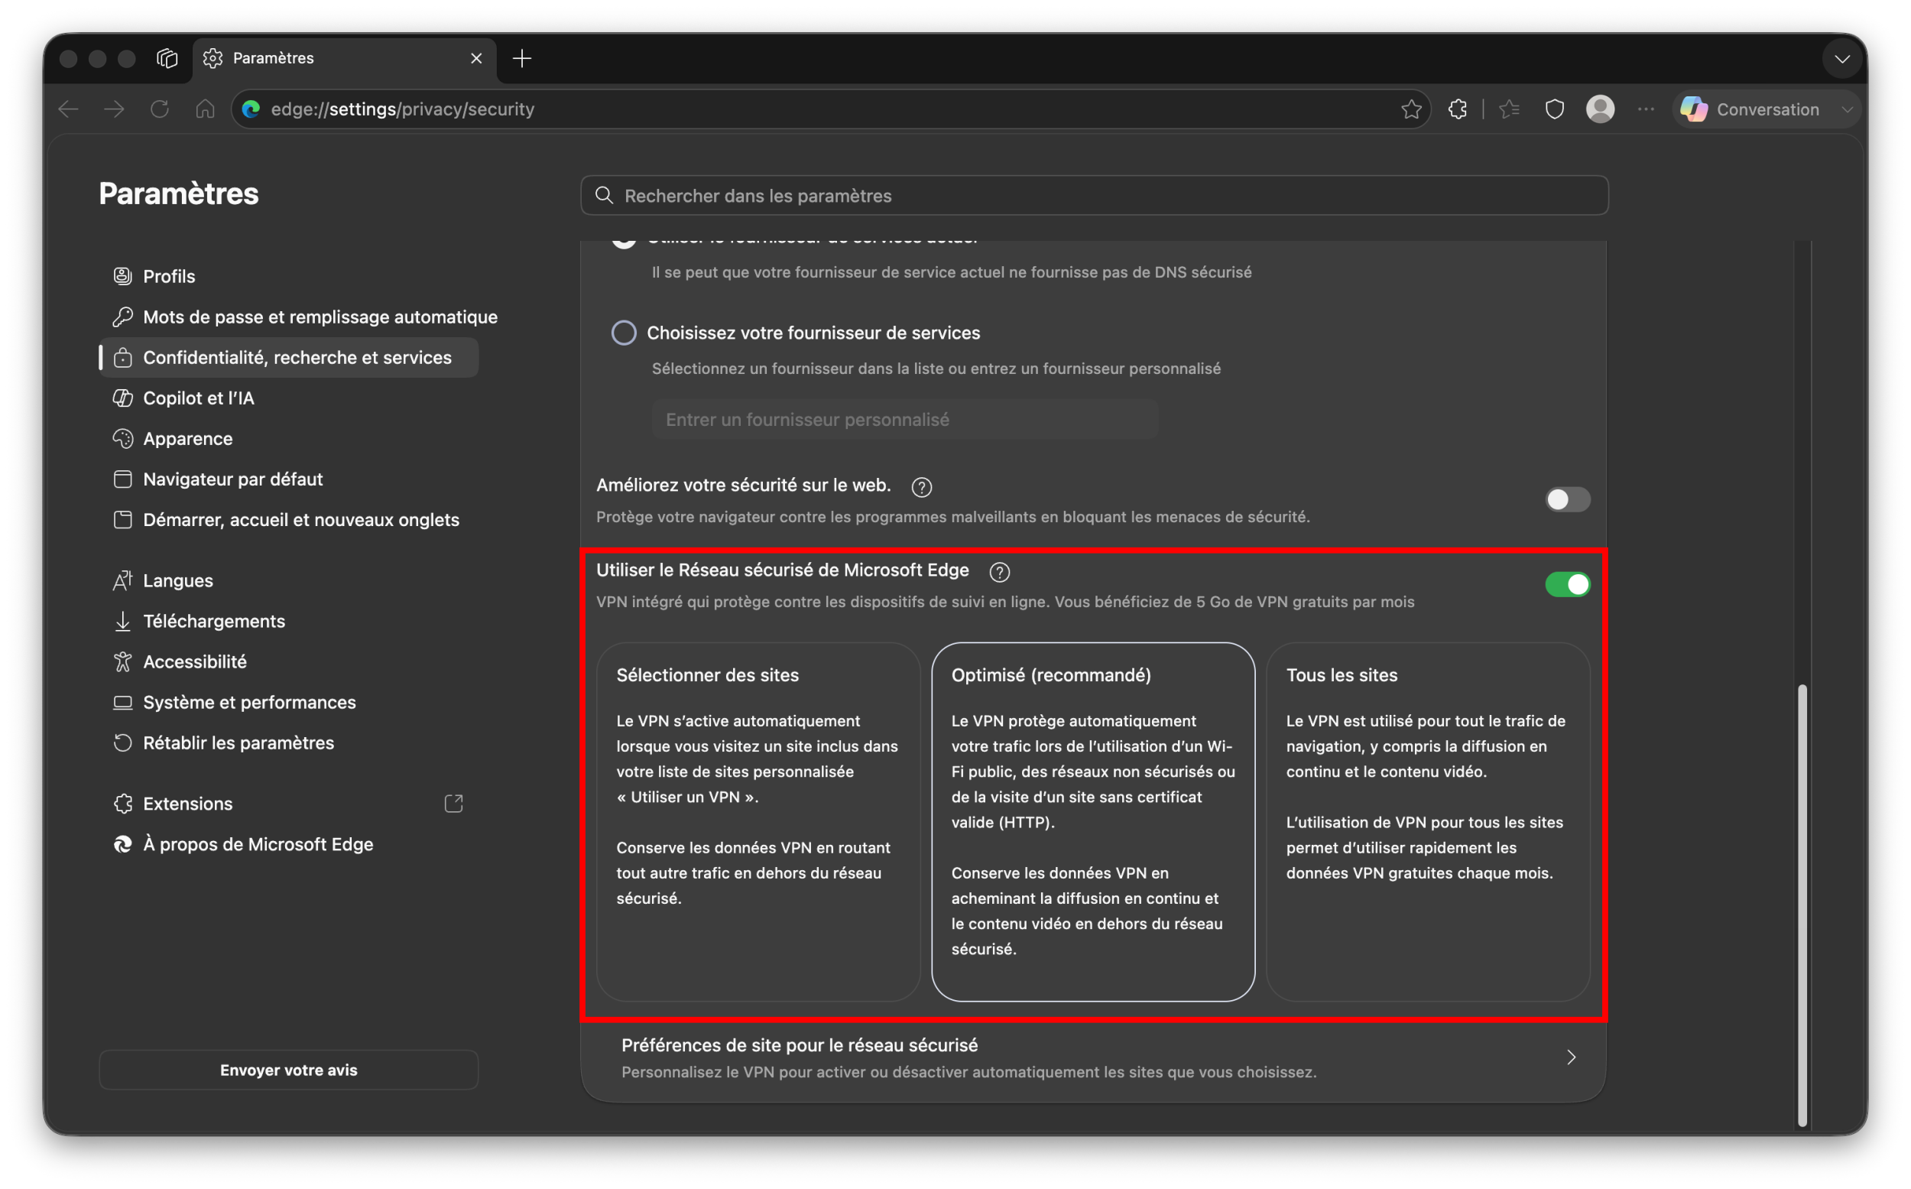Click the gear icon on Paramètres tab
Image resolution: width=1911 pixels, height=1189 pixels.
pyautogui.click(x=213, y=58)
